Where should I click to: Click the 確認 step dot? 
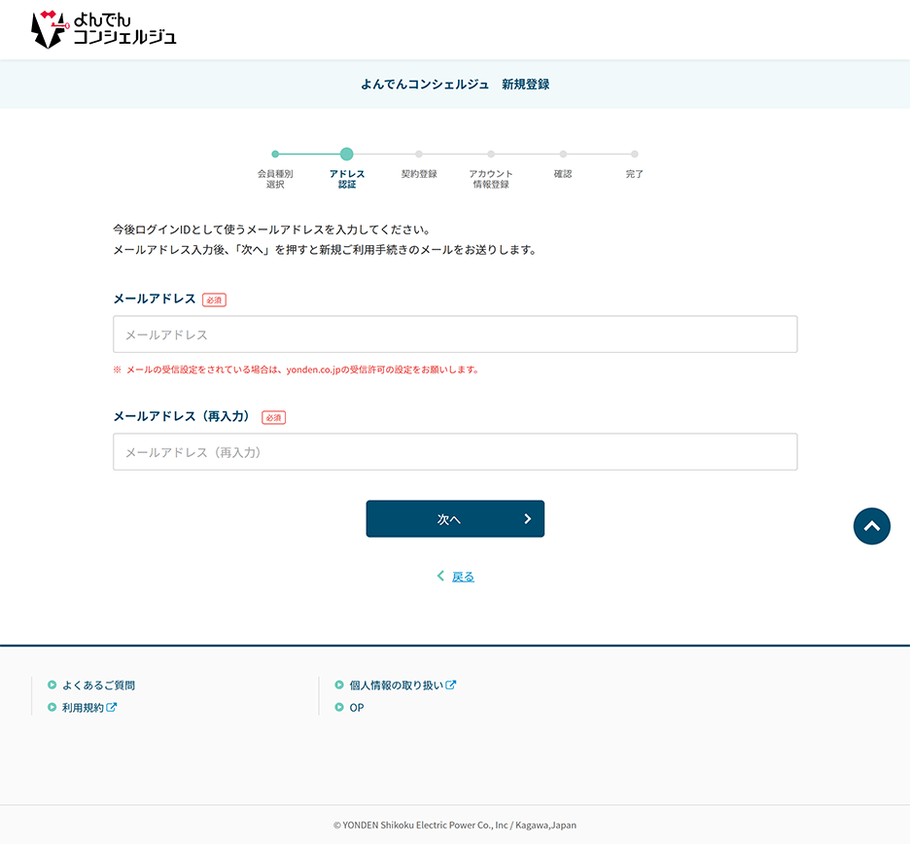pos(563,154)
